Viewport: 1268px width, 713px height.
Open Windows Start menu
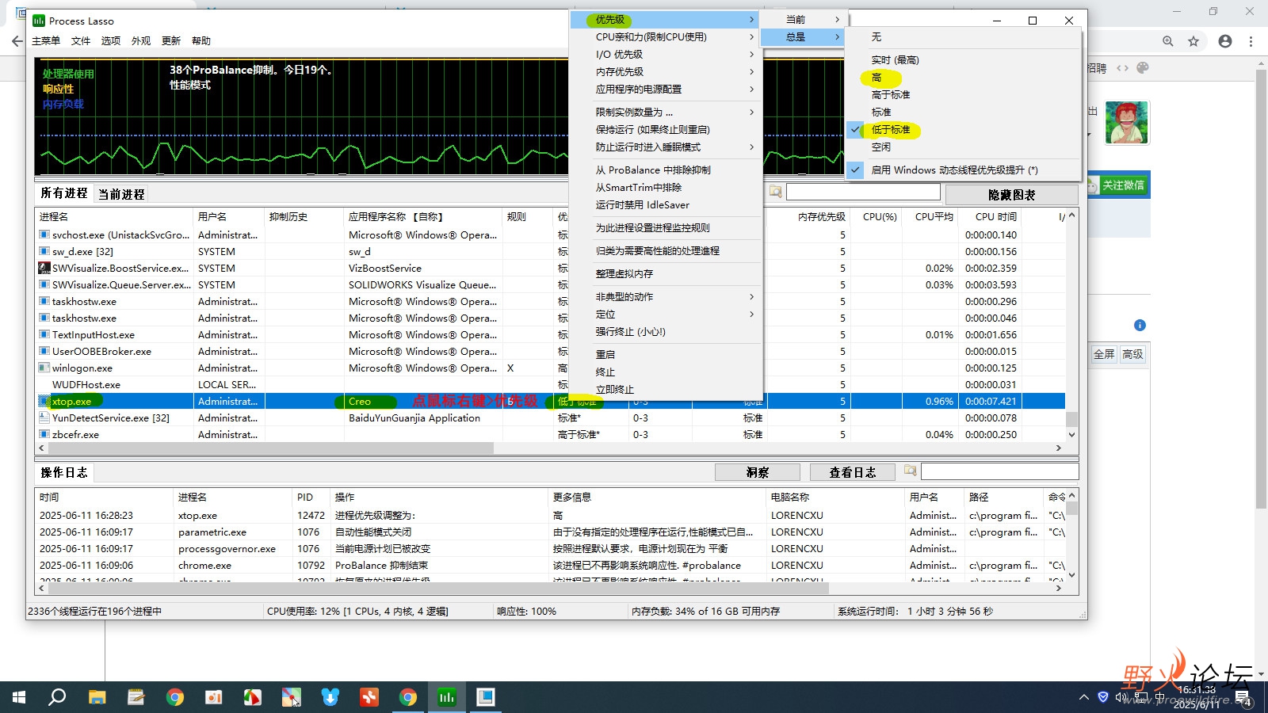(x=19, y=697)
